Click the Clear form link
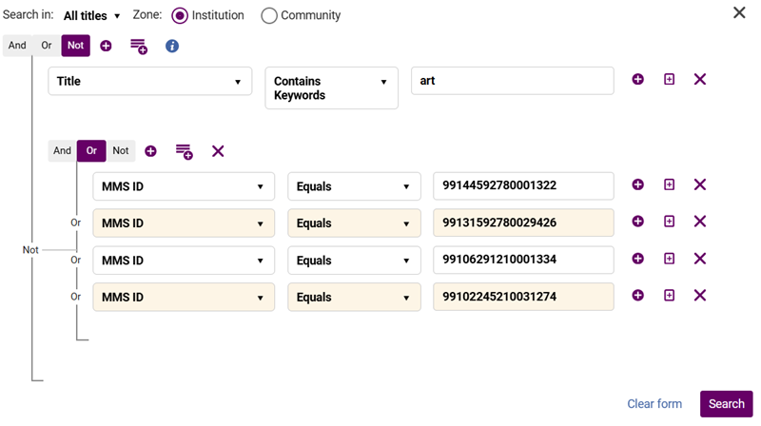The width and height of the screenshot is (761, 426). (x=654, y=404)
